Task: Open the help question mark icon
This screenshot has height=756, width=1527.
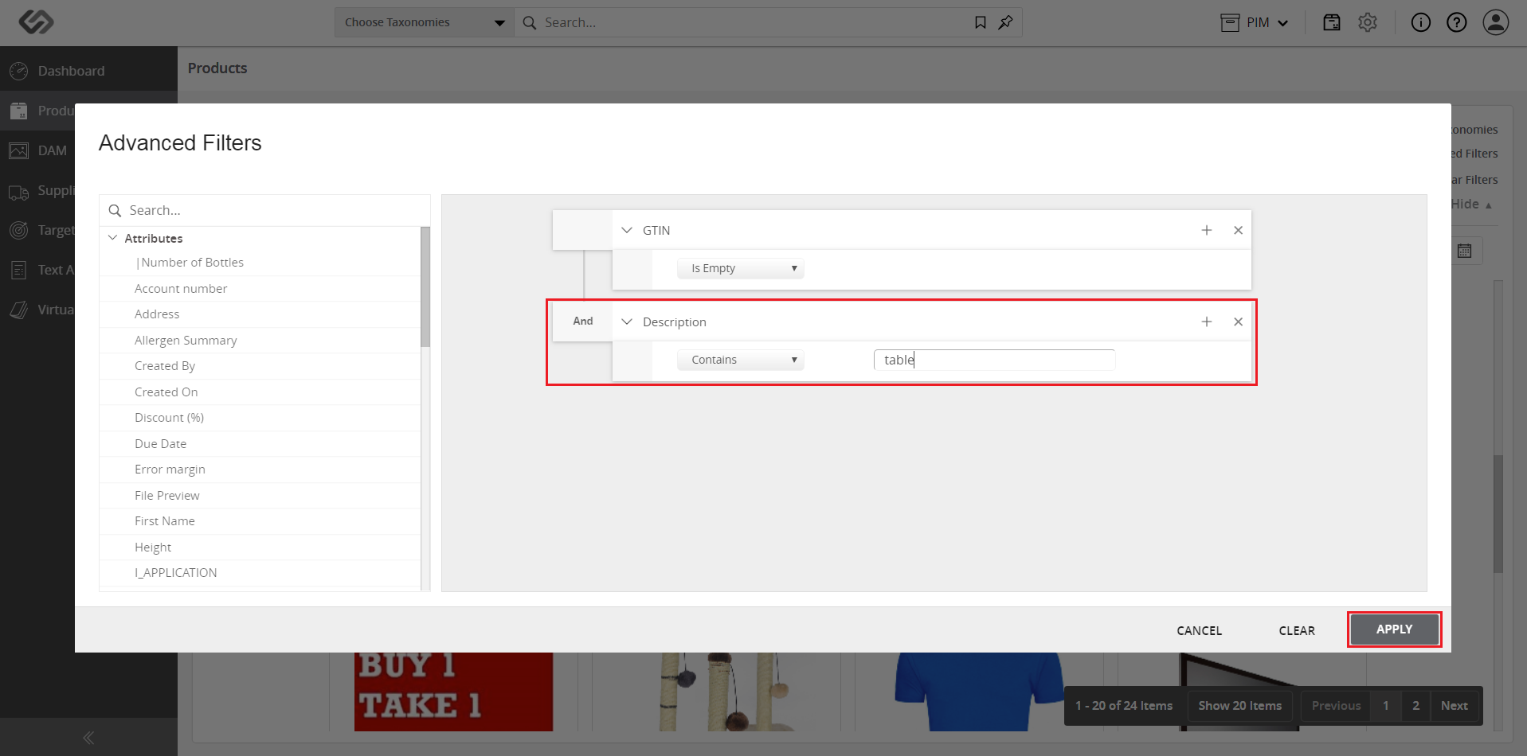Action: pyautogui.click(x=1457, y=22)
